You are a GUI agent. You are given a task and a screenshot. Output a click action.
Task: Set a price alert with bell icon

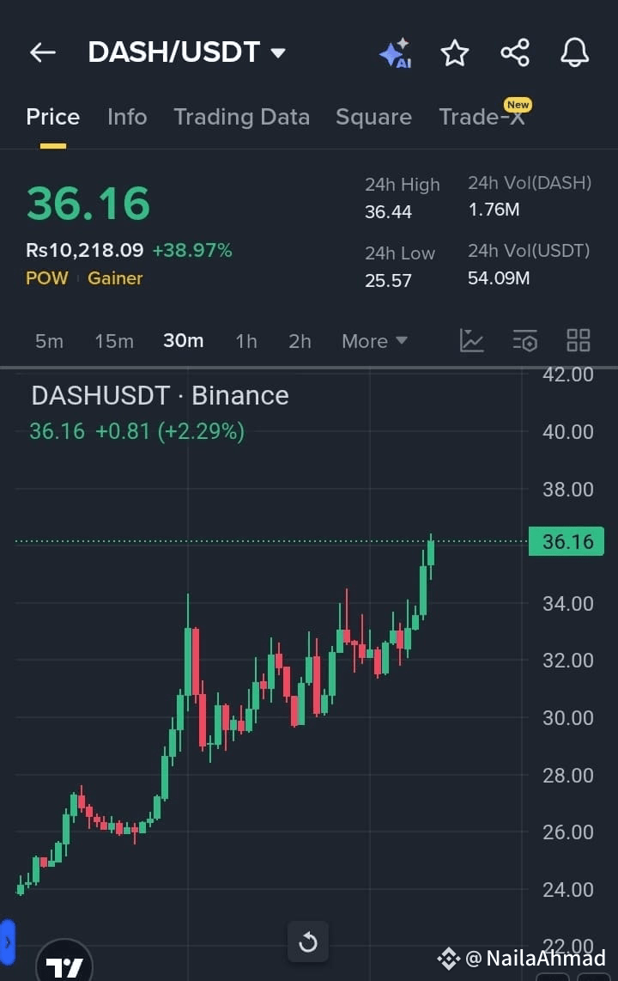(574, 52)
